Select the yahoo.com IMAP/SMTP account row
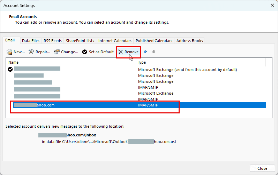Image resolution: width=278 pixels, height=175 pixels. point(140,105)
